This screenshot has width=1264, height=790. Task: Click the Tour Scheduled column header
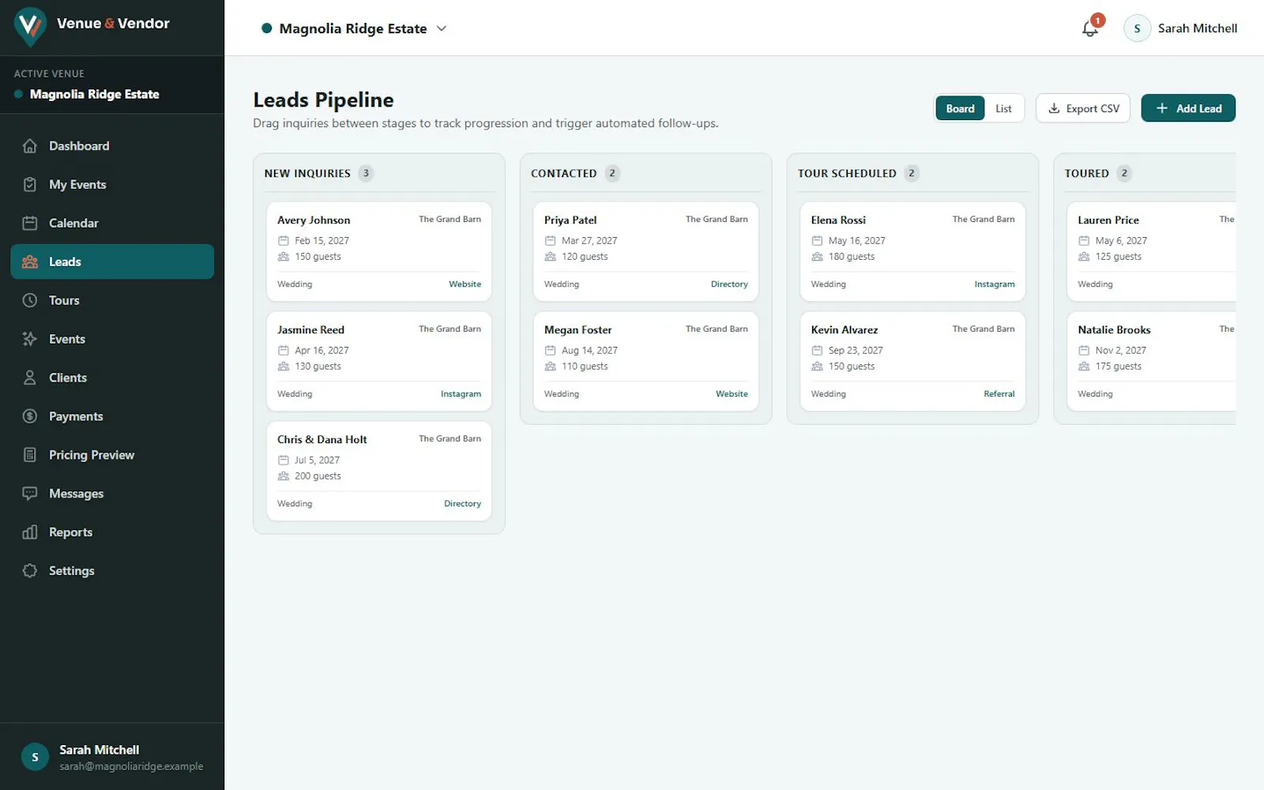click(x=847, y=174)
